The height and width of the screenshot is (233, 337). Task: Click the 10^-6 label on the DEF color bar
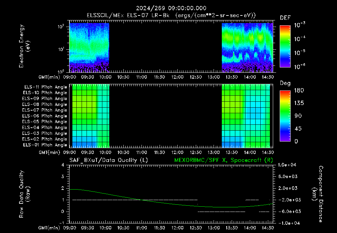pos(299,66)
